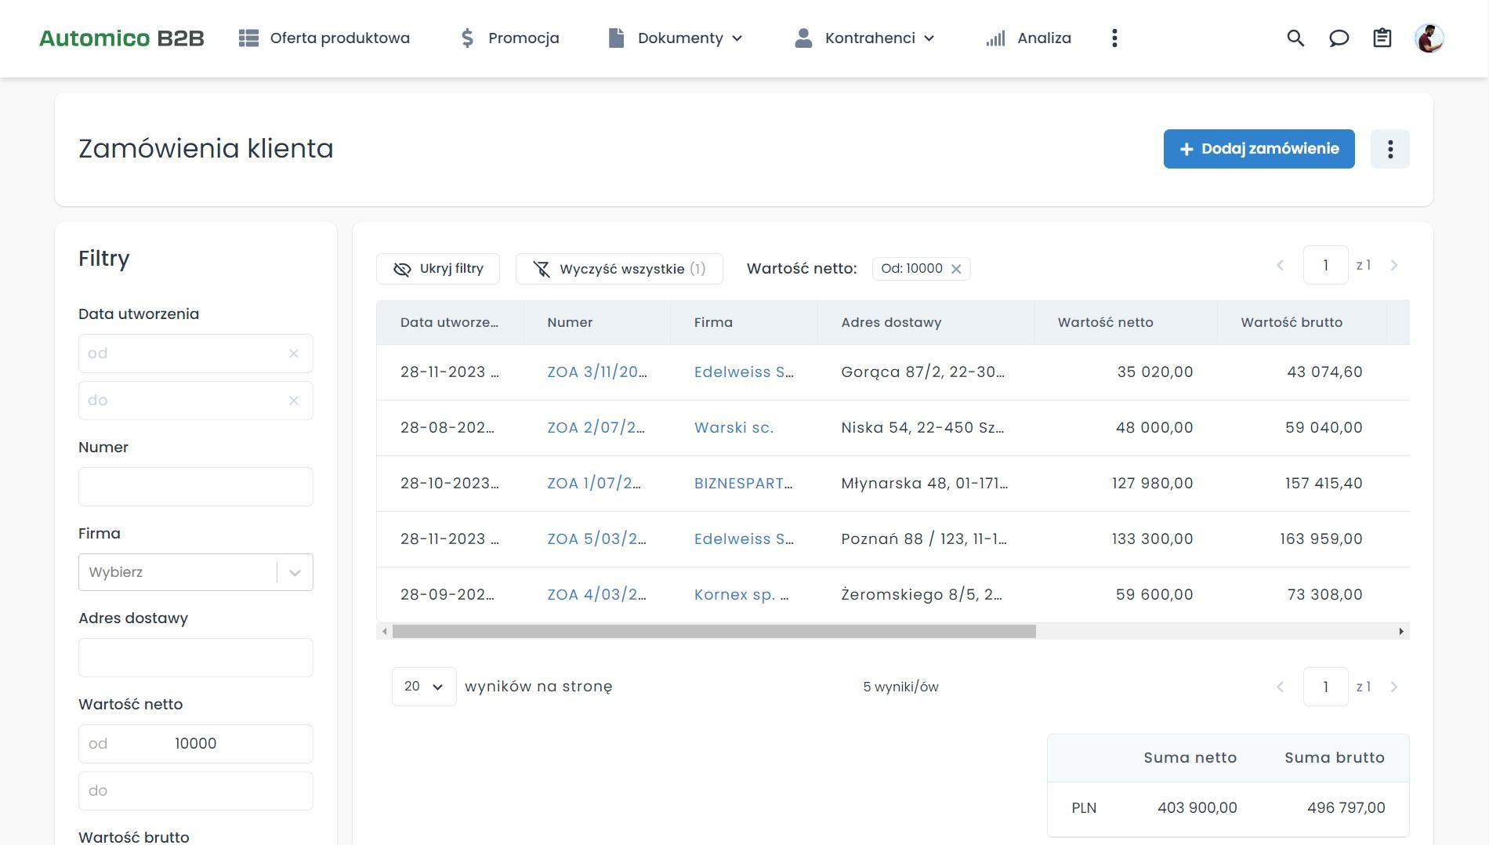The height and width of the screenshot is (845, 1489).
Task: Click the Numer filter input field
Action: pos(195,487)
